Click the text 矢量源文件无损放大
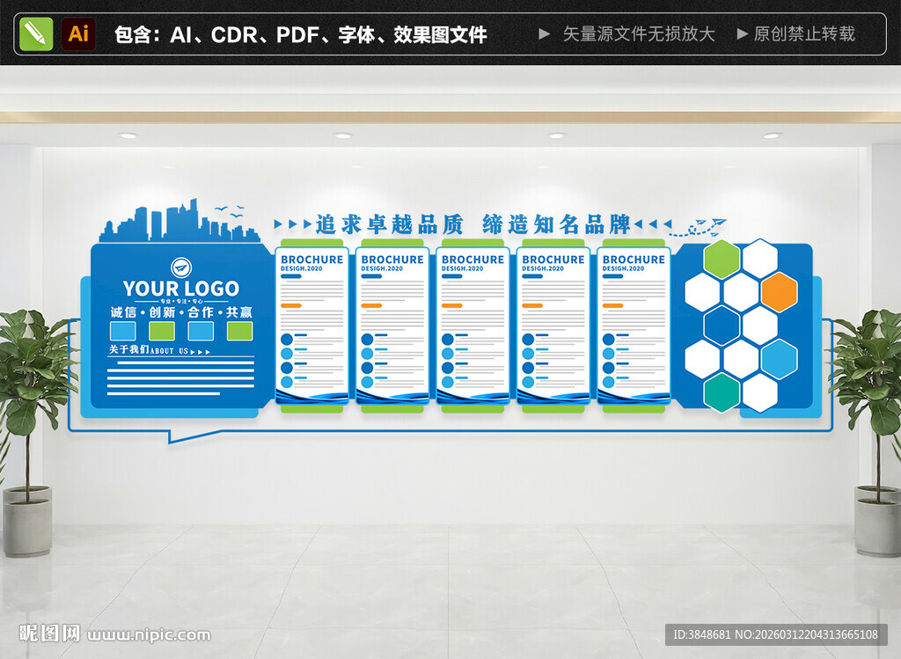The width and height of the screenshot is (901, 659). 639,34
